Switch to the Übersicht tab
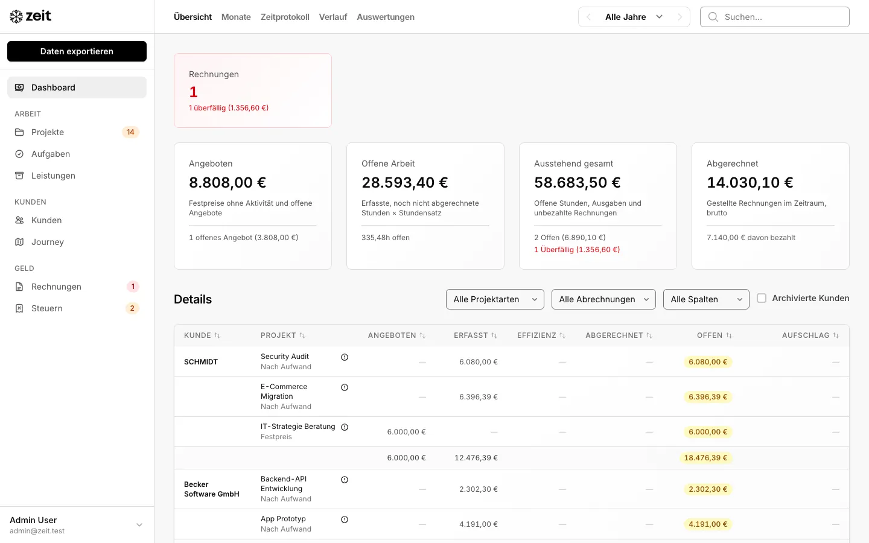This screenshot has height=543, width=869. 193,17
